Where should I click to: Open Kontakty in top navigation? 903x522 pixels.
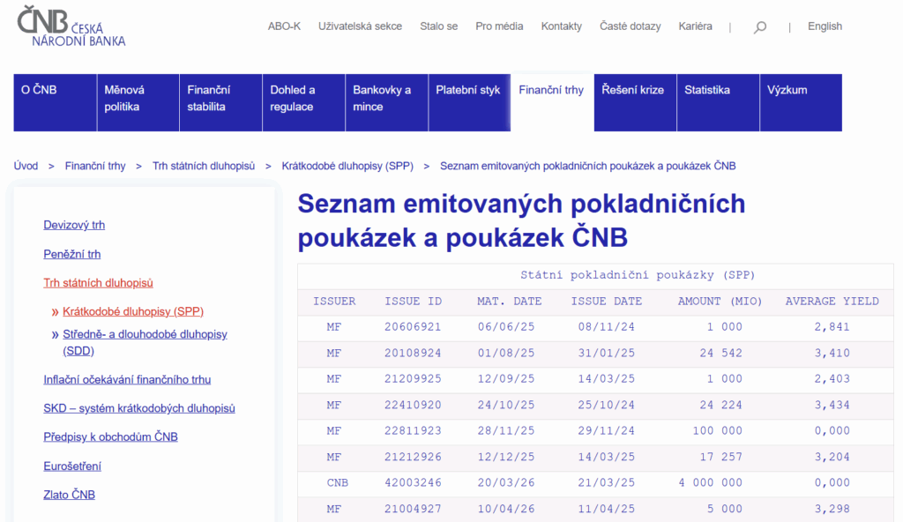[562, 26]
